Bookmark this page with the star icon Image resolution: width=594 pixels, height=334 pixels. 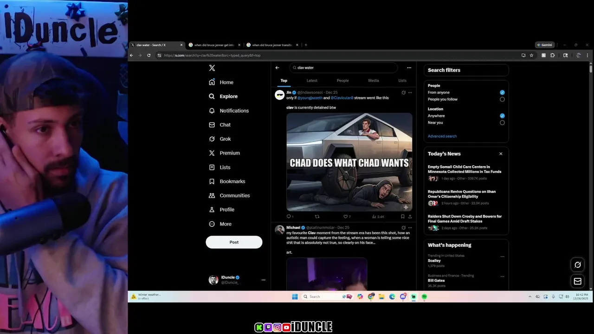(531, 55)
